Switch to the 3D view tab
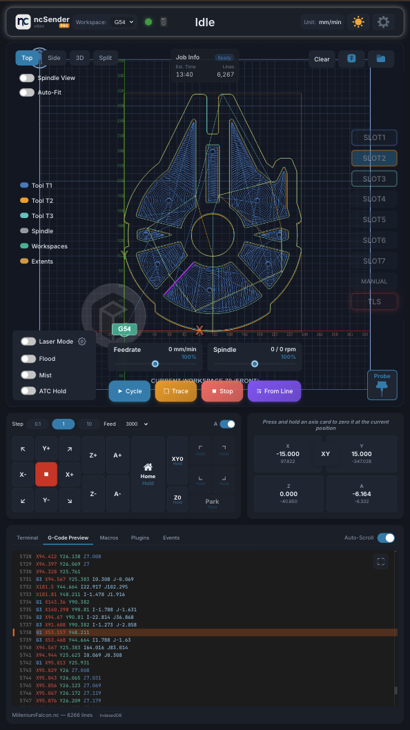 coord(79,58)
